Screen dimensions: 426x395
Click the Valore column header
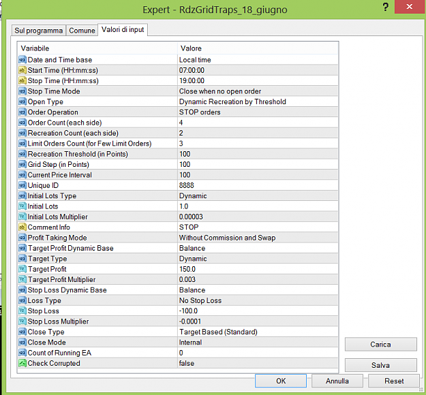point(258,48)
